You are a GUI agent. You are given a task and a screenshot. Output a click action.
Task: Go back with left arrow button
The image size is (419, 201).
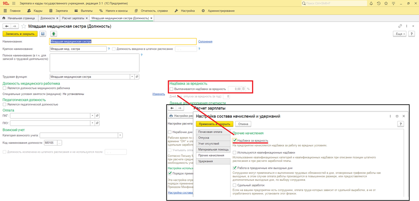coord(7,26)
